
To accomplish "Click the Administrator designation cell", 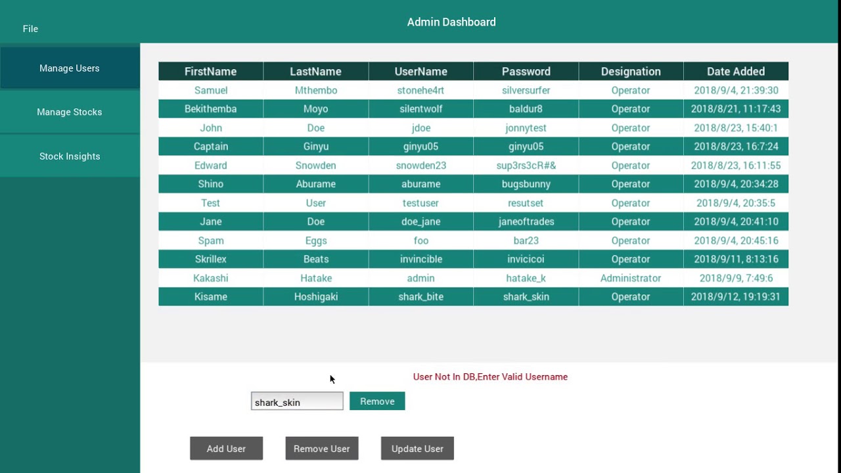I will pos(631,279).
